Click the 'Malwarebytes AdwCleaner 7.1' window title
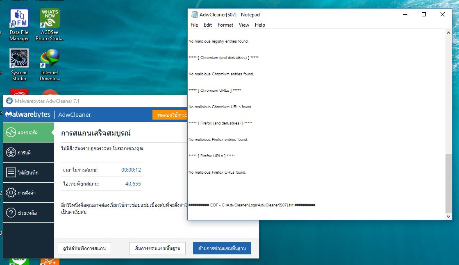The height and width of the screenshot is (265, 459). [47, 101]
